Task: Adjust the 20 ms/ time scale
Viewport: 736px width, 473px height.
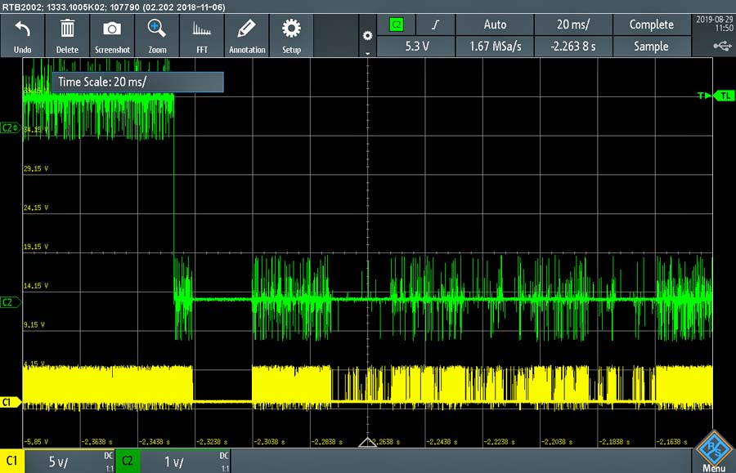Action: point(573,25)
